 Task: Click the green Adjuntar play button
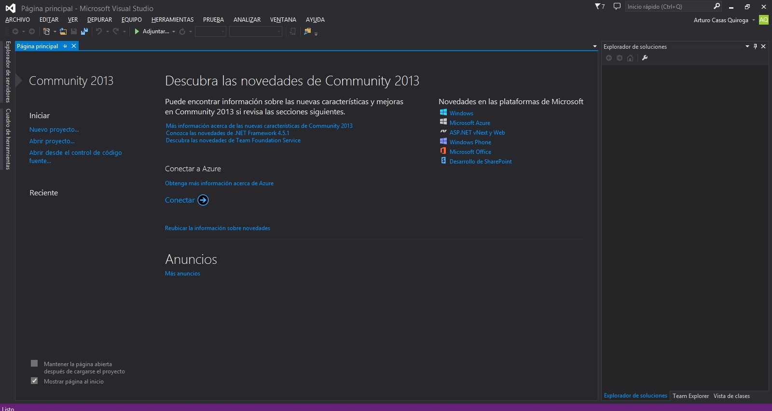click(137, 31)
